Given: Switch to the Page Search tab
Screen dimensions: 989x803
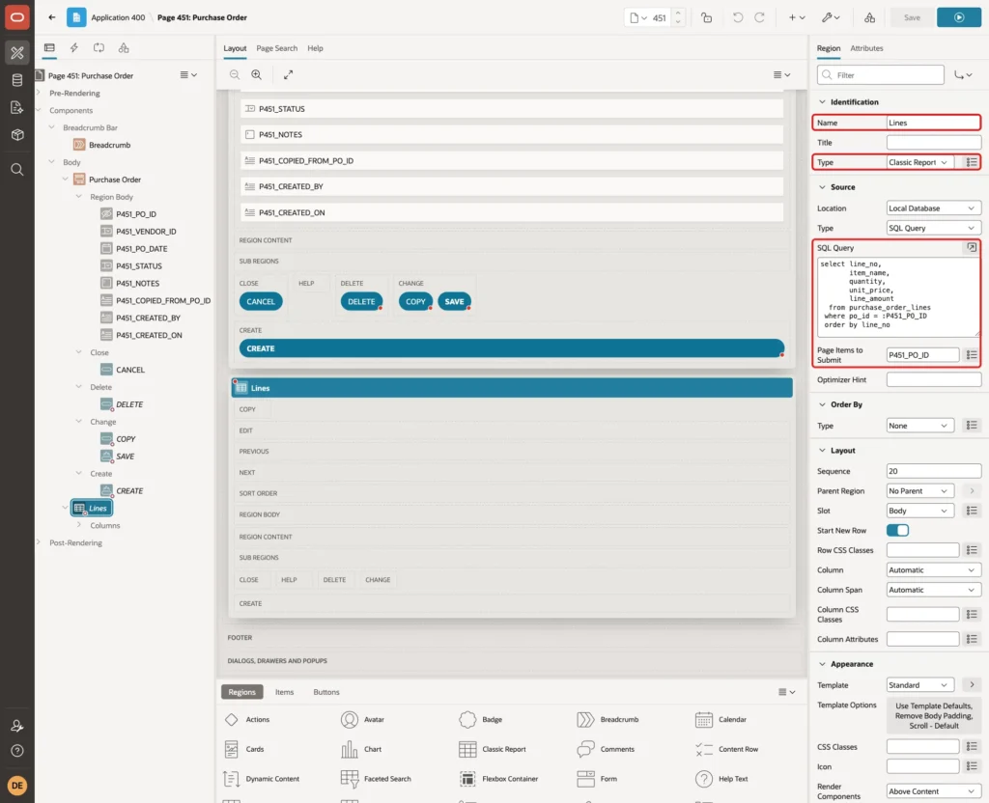Looking at the screenshot, I should [276, 48].
